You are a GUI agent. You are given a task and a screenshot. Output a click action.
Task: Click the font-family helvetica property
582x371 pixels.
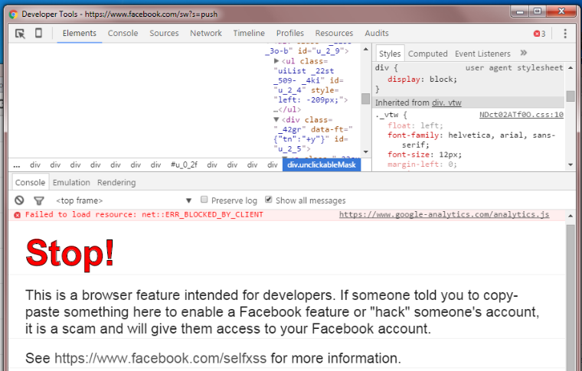tap(472, 140)
